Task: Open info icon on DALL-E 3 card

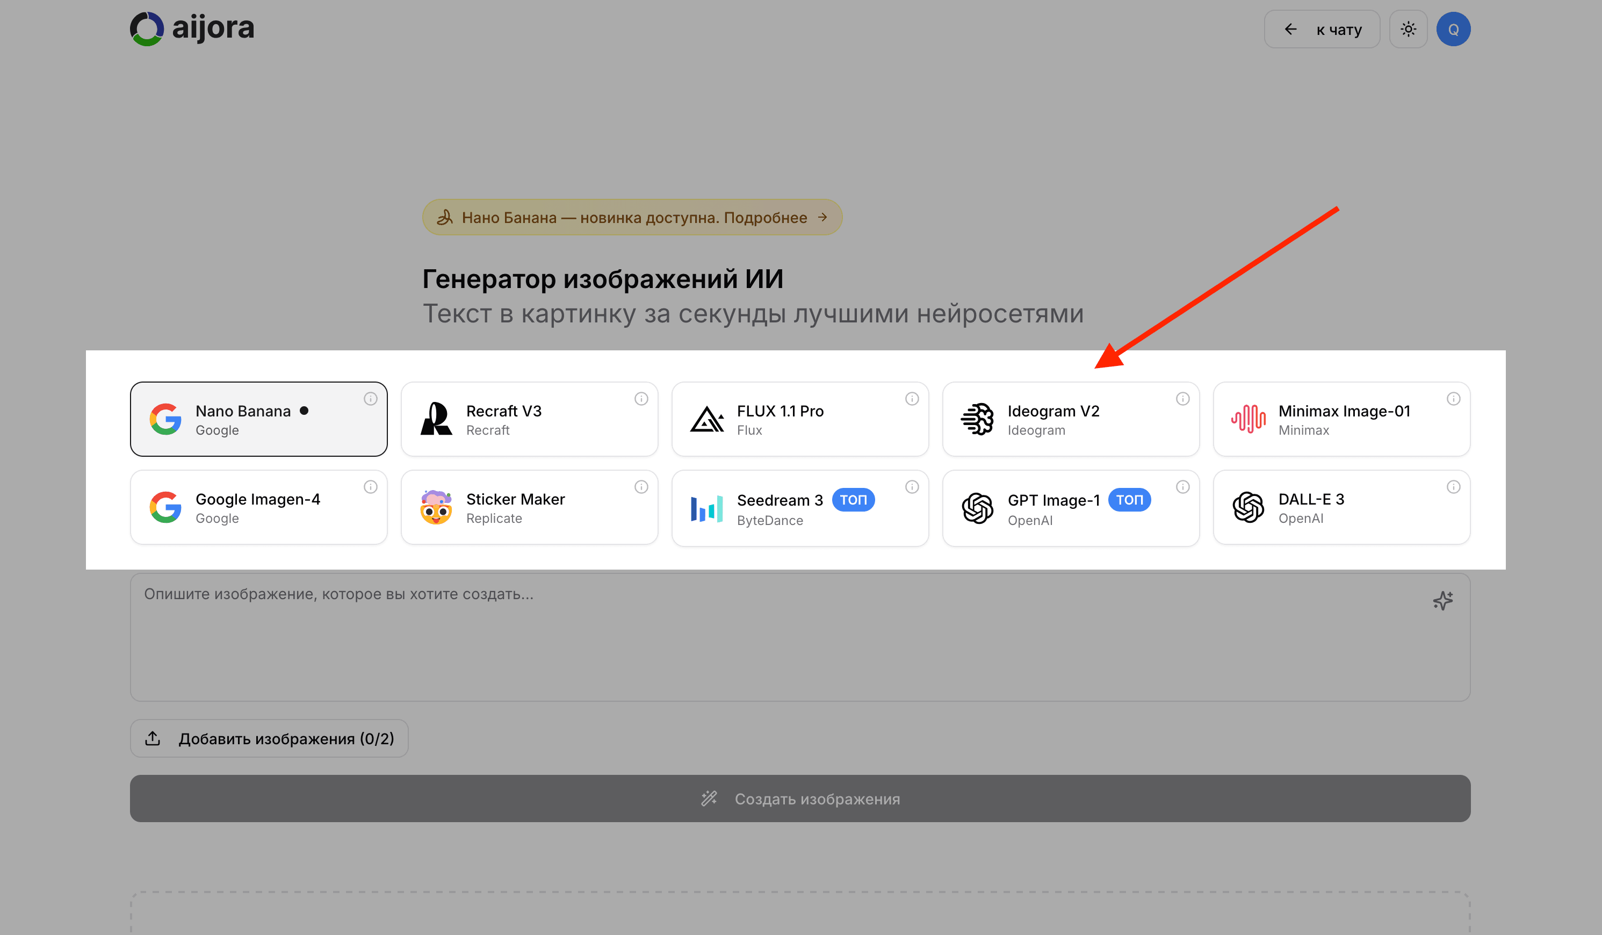Action: pyautogui.click(x=1454, y=487)
